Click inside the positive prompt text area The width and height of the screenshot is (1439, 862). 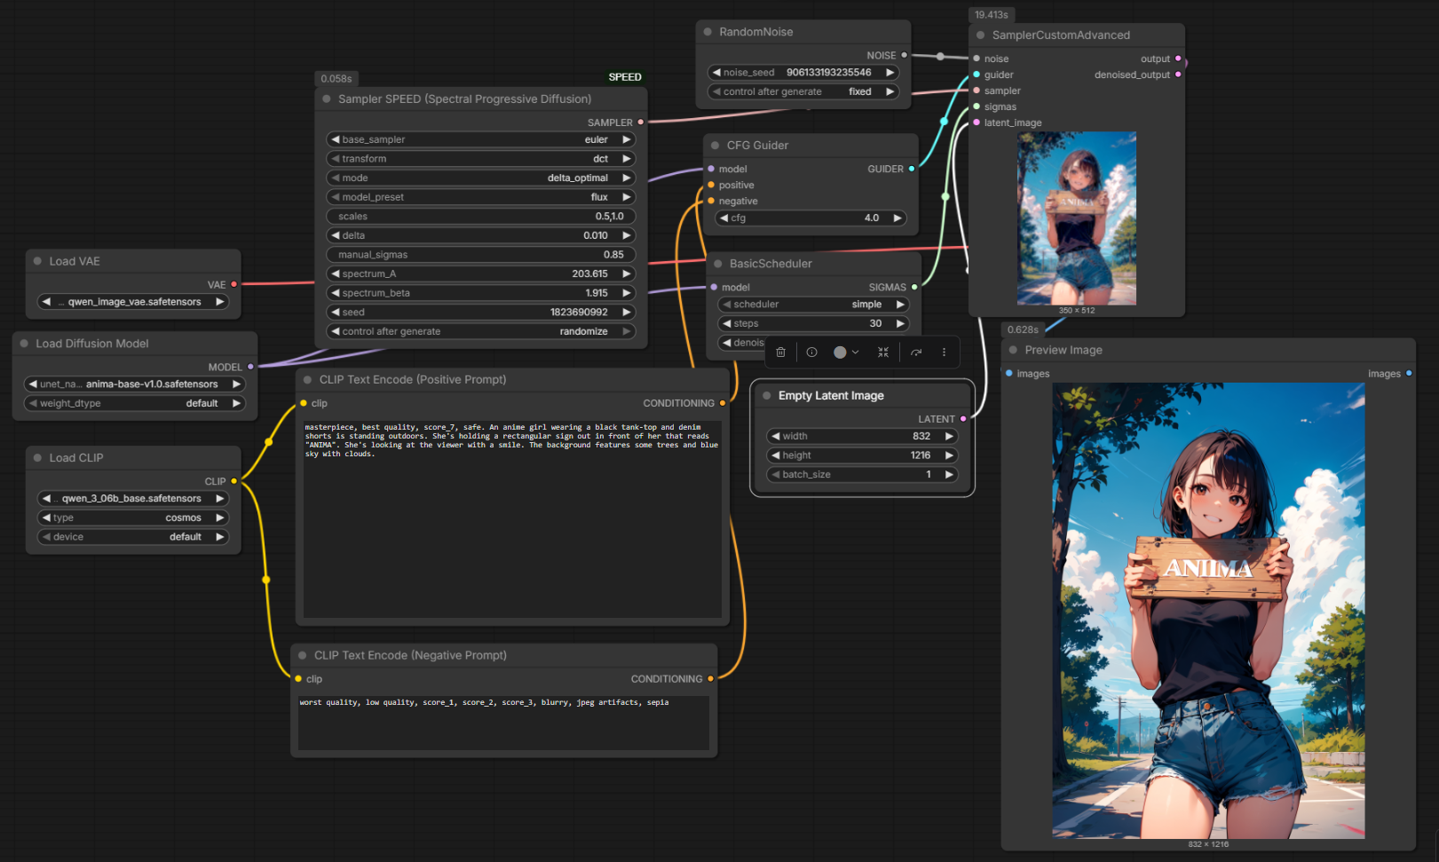click(512, 519)
